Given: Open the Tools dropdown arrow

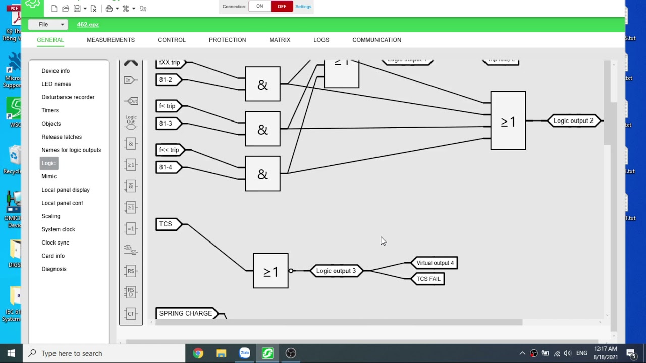Looking at the screenshot, I should click(133, 9).
